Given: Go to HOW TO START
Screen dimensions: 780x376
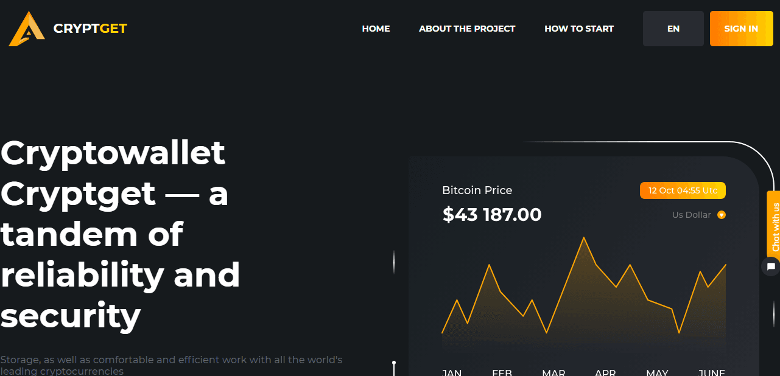Looking at the screenshot, I should (579, 28).
